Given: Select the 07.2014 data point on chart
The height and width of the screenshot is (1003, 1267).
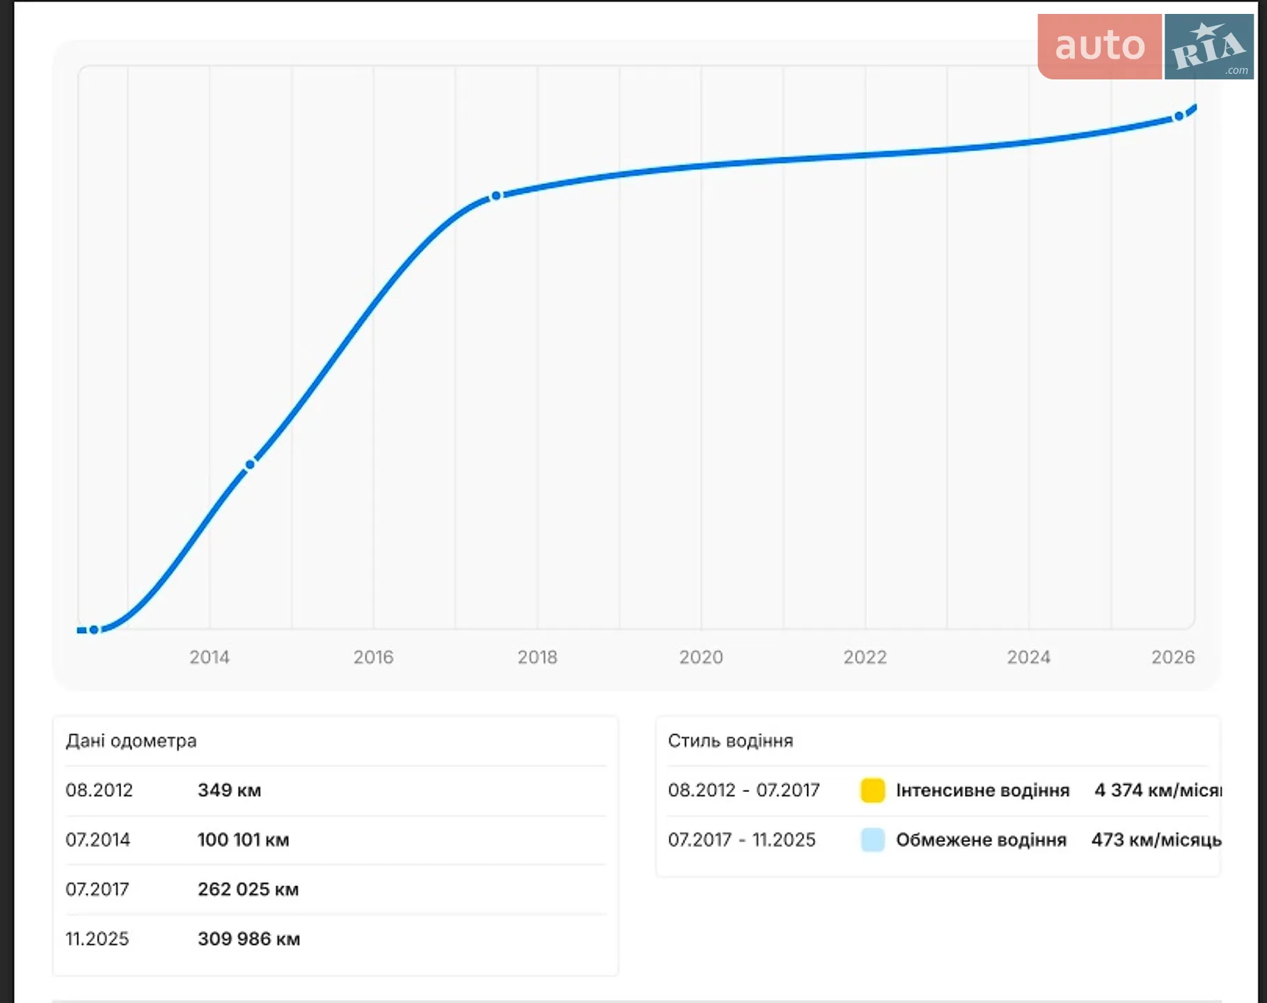Looking at the screenshot, I should [250, 465].
